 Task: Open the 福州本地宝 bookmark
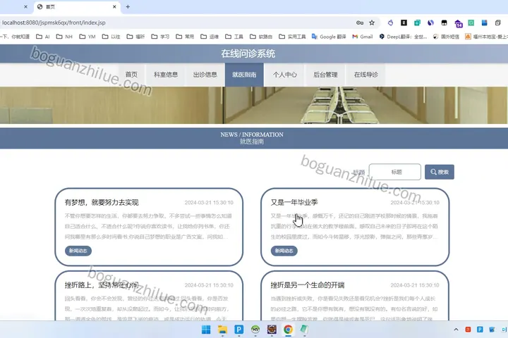(486, 37)
